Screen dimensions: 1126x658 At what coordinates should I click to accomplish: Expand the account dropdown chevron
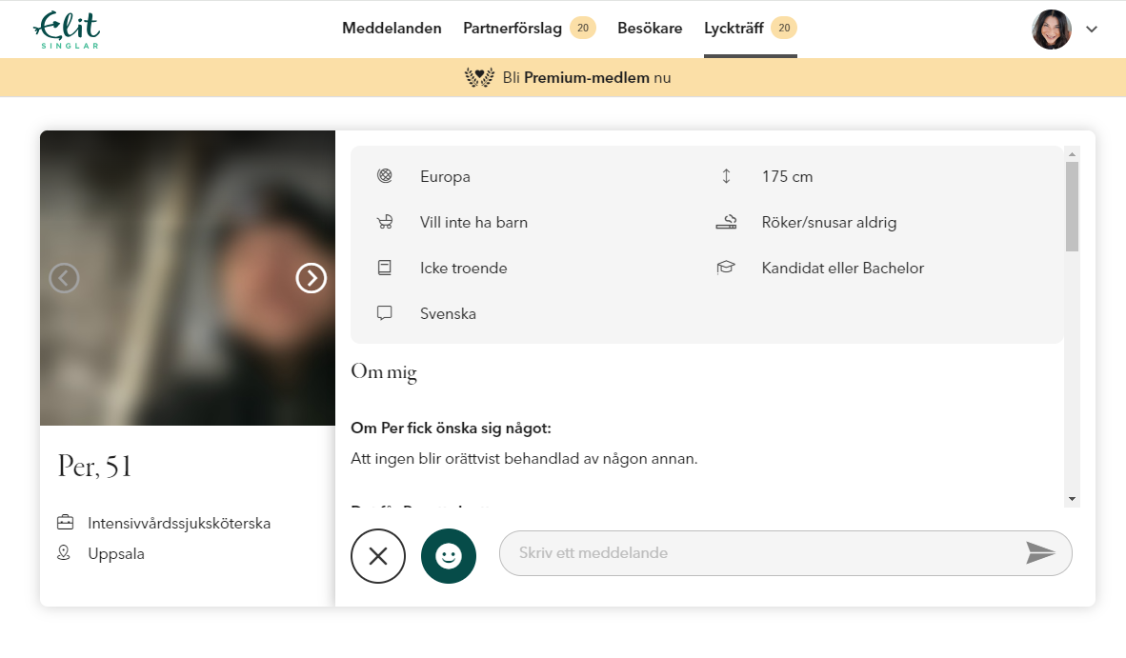[1092, 30]
